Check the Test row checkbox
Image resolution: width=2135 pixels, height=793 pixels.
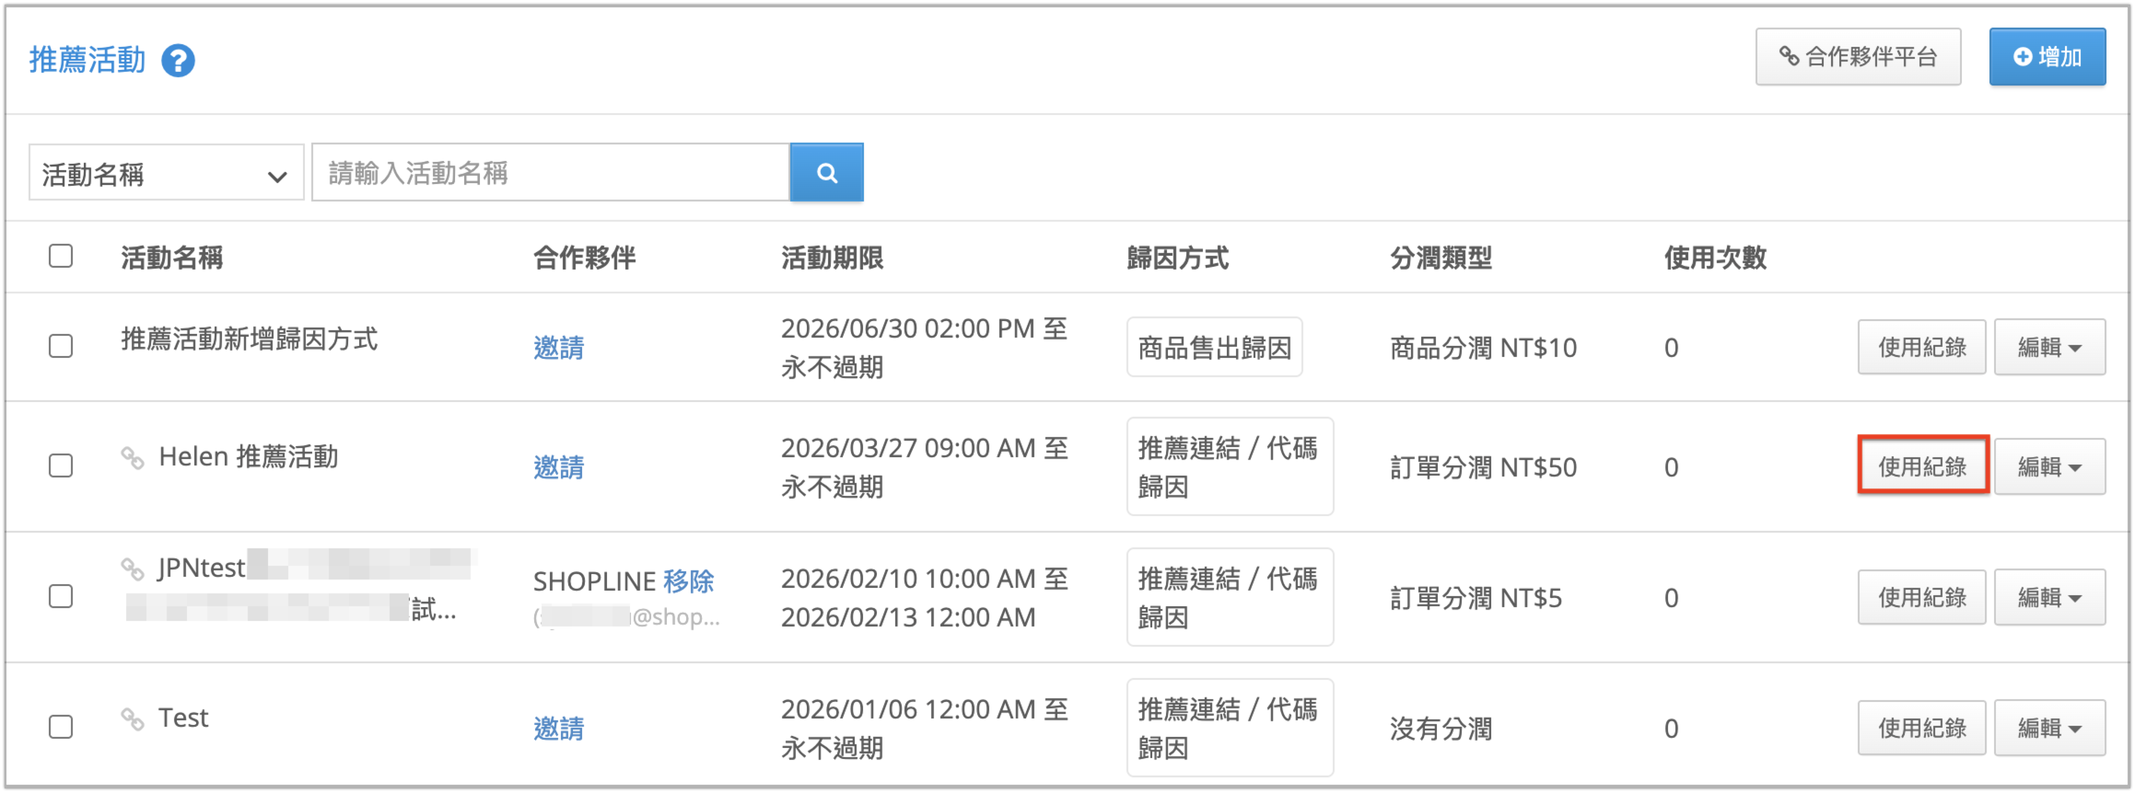pos(60,727)
